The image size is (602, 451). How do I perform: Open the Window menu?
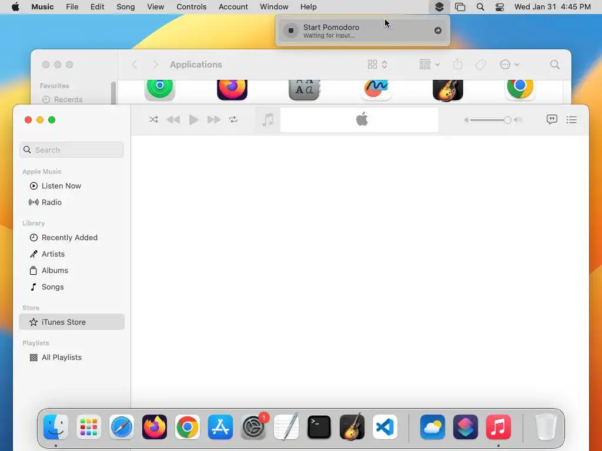point(274,7)
